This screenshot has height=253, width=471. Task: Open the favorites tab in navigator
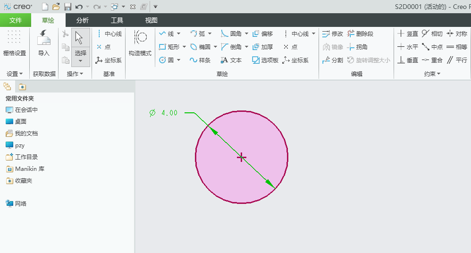[x=23, y=87]
